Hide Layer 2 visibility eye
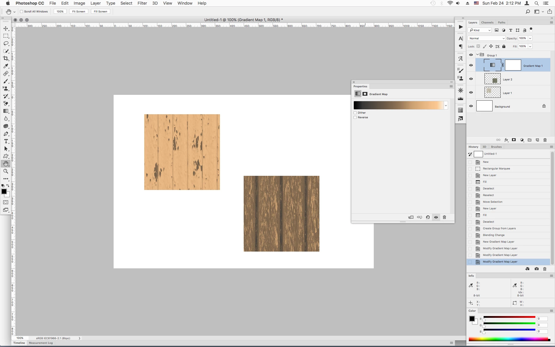 (x=471, y=79)
